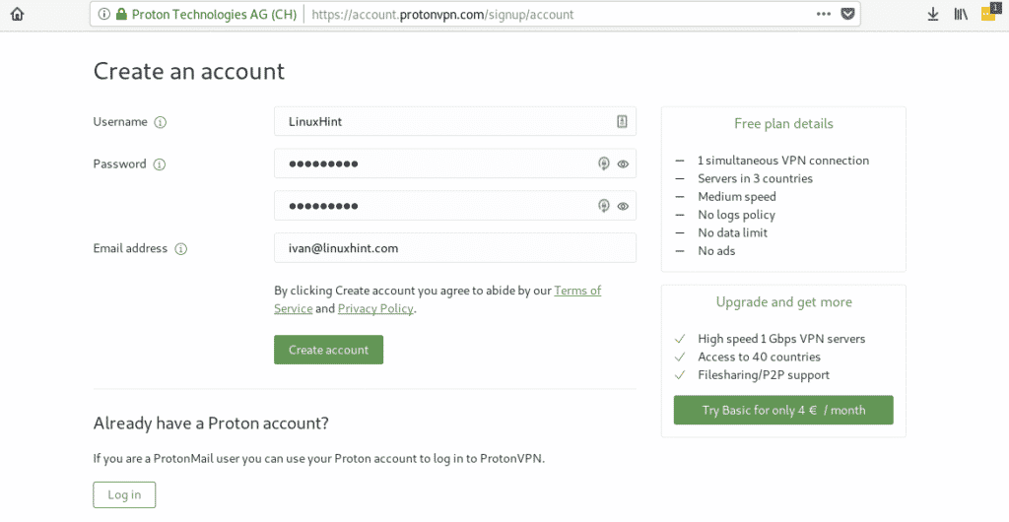Click the Log in button
Viewport: 1009px width, 522px height.
[x=124, y=495]
